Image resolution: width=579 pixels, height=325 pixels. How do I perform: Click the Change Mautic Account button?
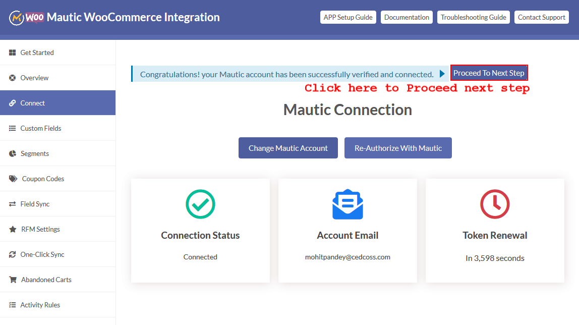click(288, 148)
